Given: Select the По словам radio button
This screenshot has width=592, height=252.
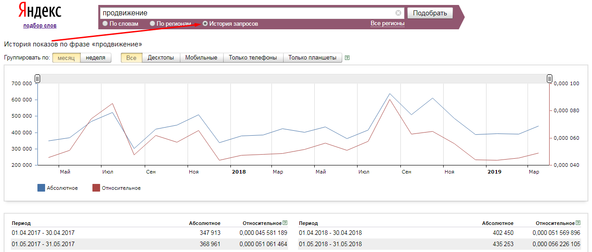Looking at the screenshot, I should pos(105,23).
